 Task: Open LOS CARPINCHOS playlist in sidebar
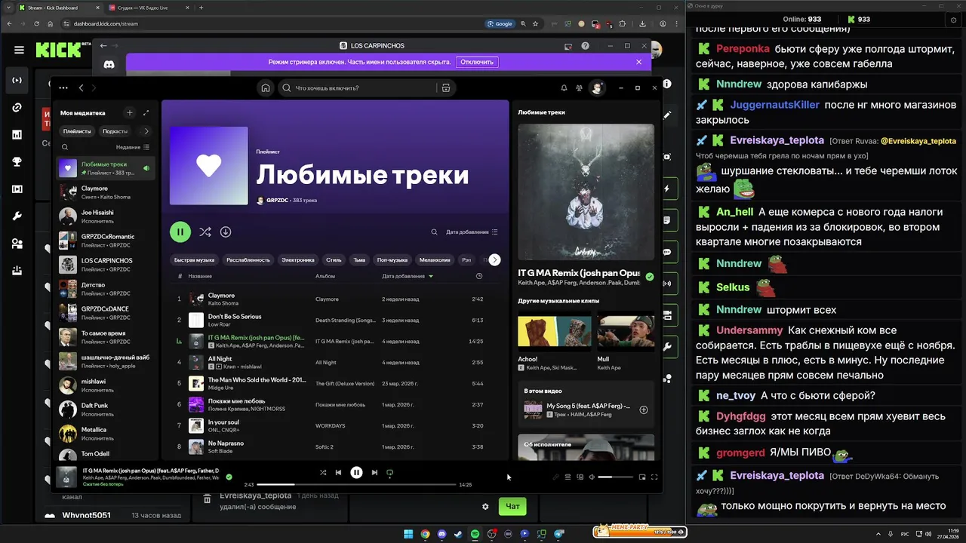(106, 265)
